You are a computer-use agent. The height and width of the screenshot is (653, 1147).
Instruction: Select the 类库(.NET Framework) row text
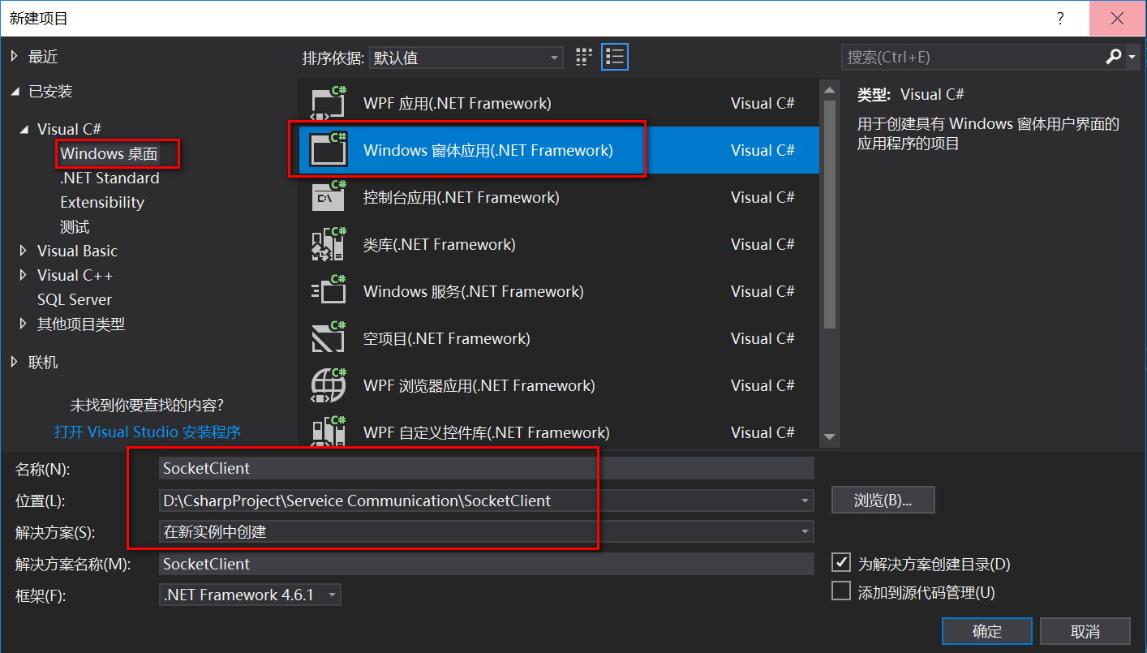[x=440, y=244]
